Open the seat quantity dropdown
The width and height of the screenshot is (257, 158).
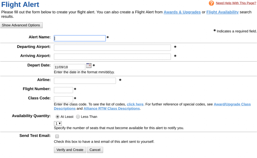(x=58, y=123)
